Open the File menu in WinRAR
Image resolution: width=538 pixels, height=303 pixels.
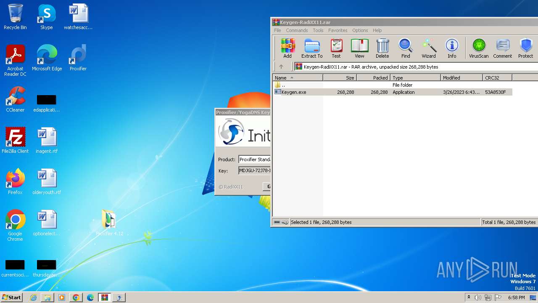pyautogui.click(x=277, y=30)
